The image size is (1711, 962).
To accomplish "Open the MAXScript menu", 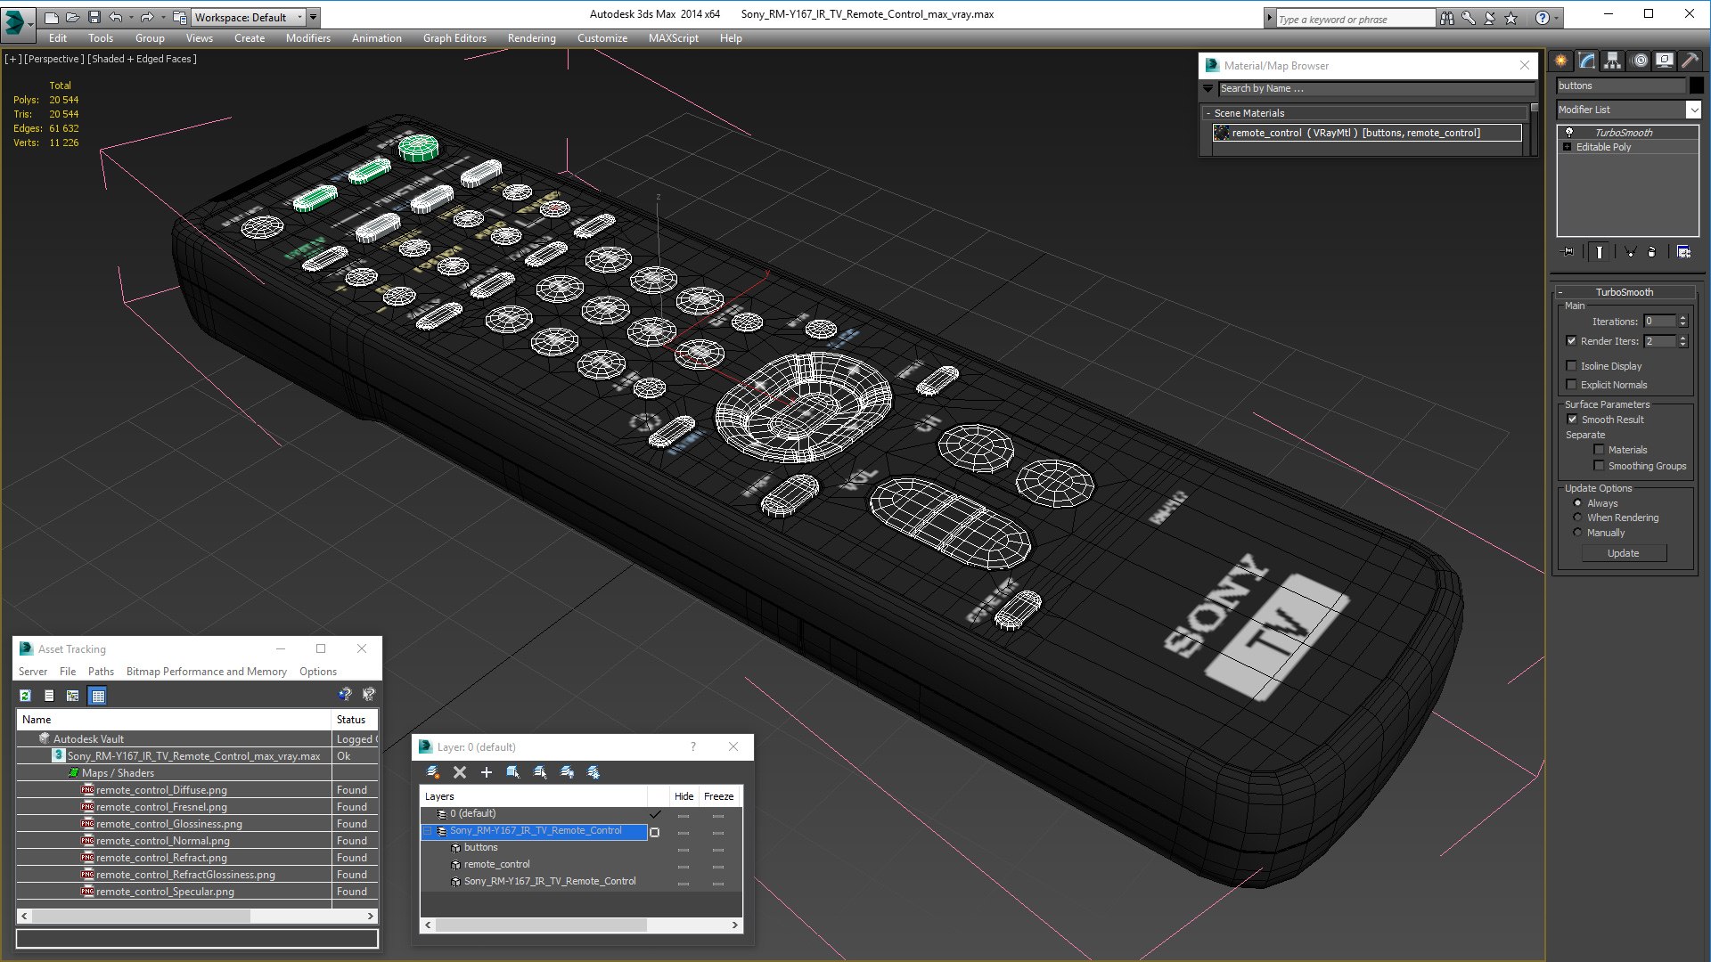I will tap(673, 38).
